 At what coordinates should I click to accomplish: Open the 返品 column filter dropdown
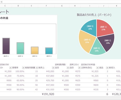pyautogui.click(x=107, y=68)
